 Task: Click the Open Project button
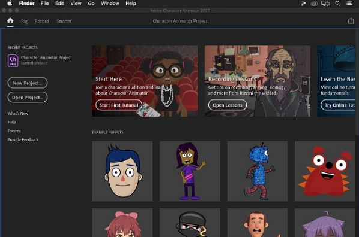coord(28,98)
